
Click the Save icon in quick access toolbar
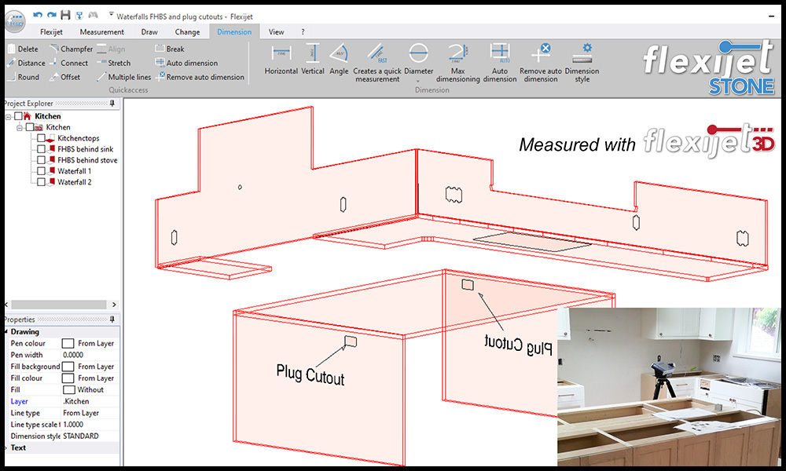64,15
